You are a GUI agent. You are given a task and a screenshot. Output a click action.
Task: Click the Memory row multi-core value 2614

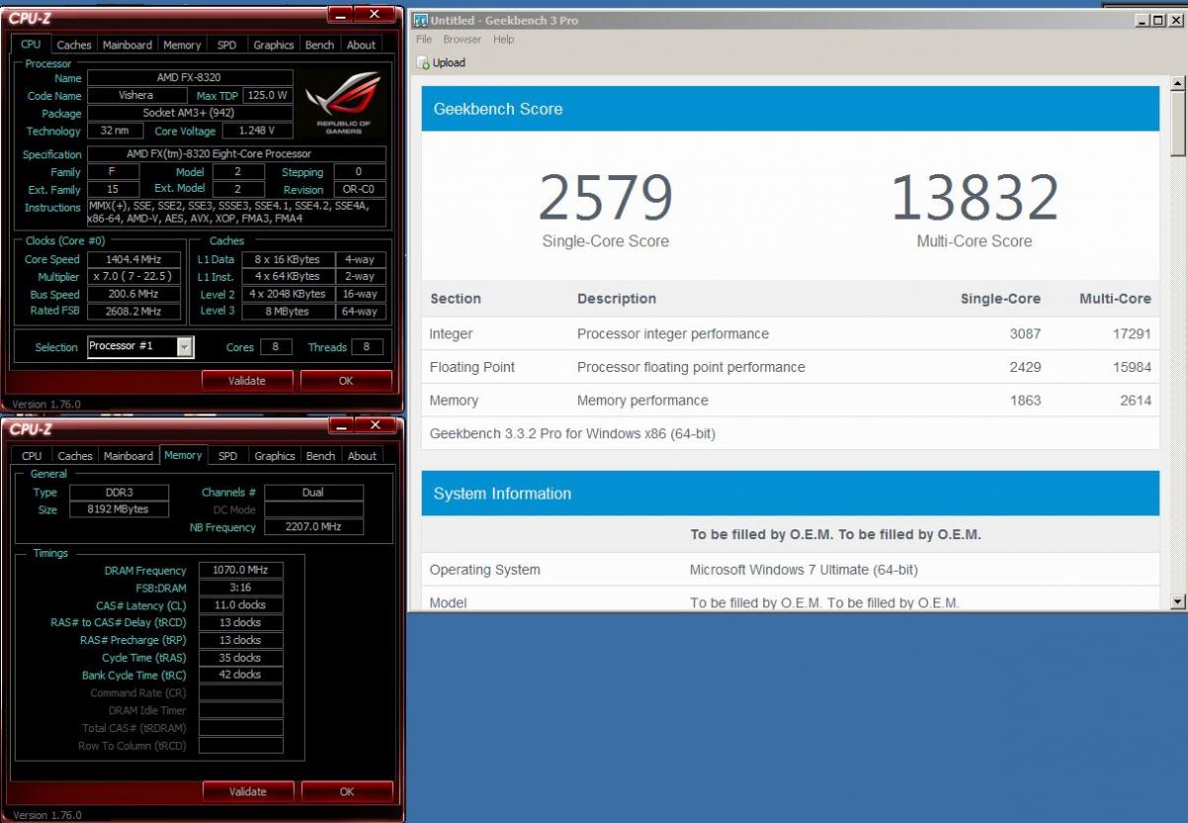1136,401
